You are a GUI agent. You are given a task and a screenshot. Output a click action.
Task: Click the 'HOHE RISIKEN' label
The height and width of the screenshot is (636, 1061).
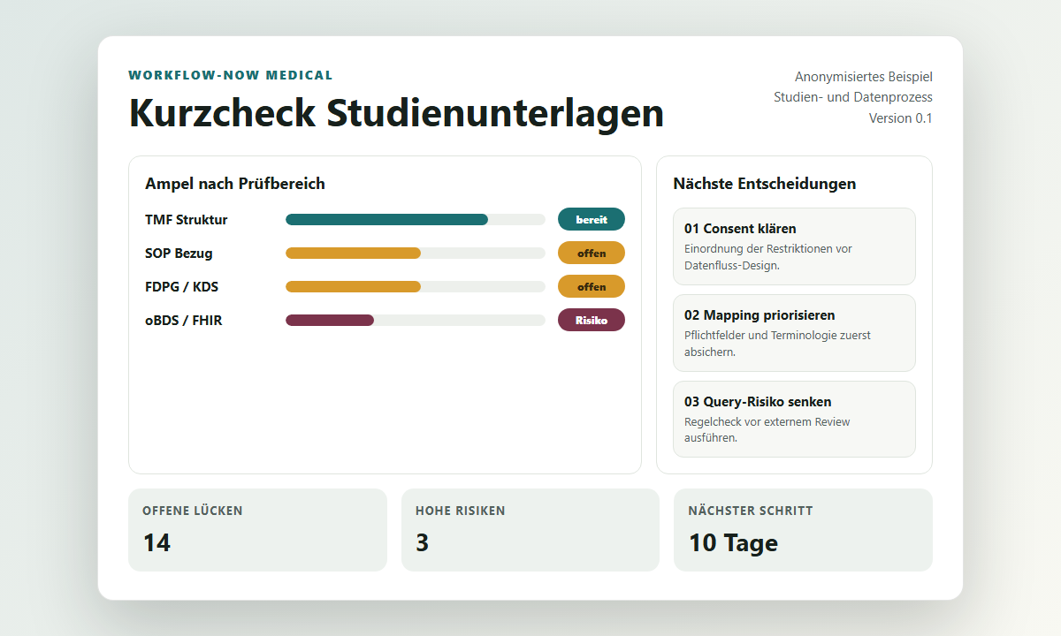coord(461,511)
